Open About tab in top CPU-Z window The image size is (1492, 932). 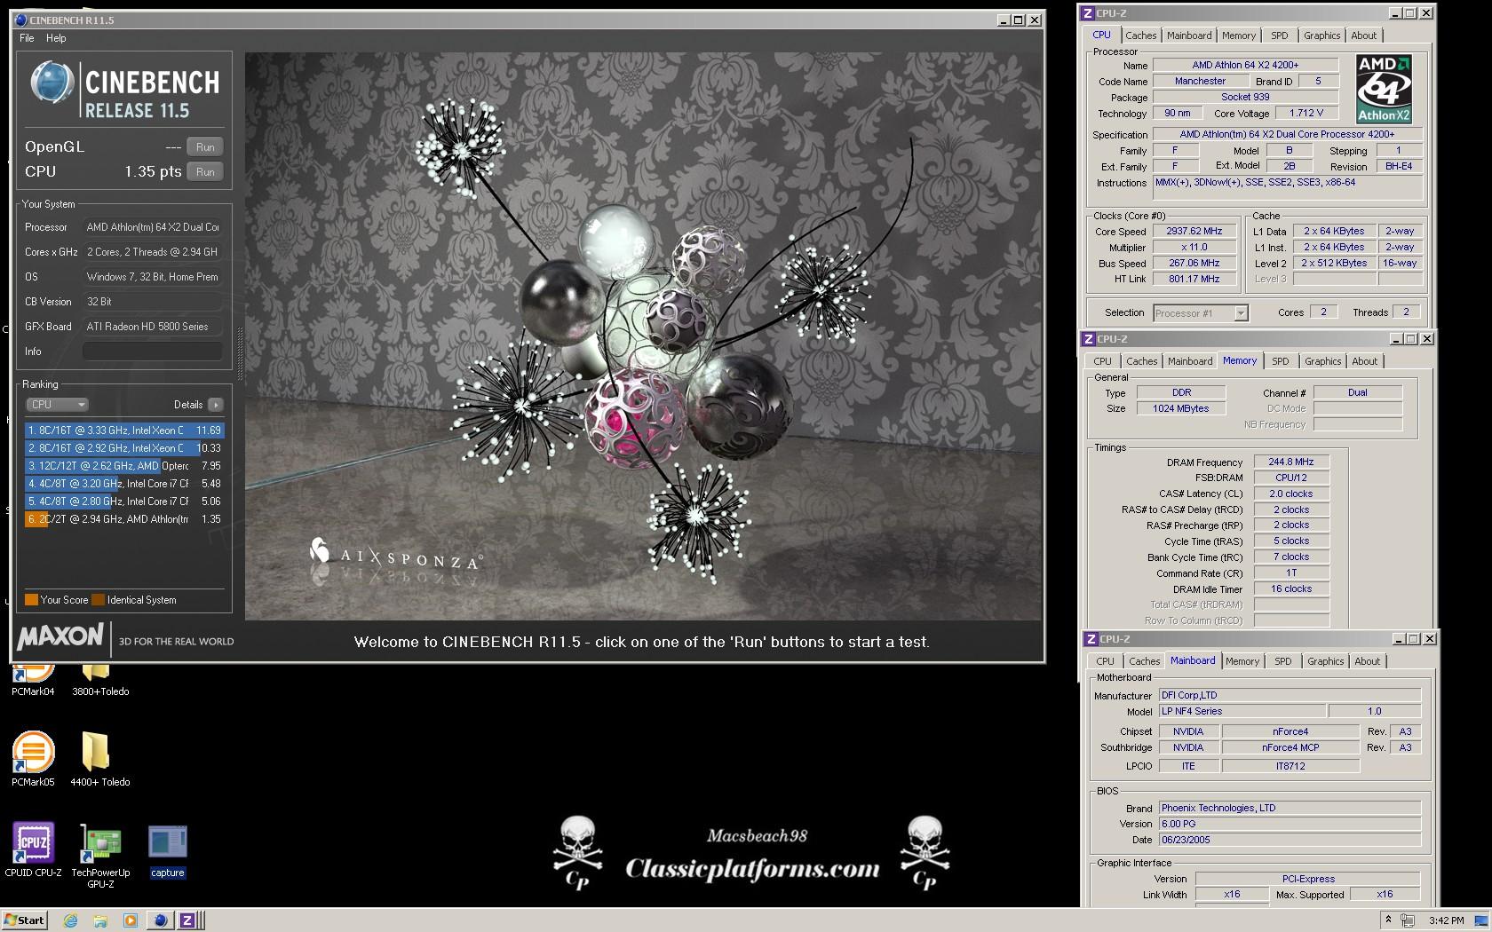tap(1364, 36)
